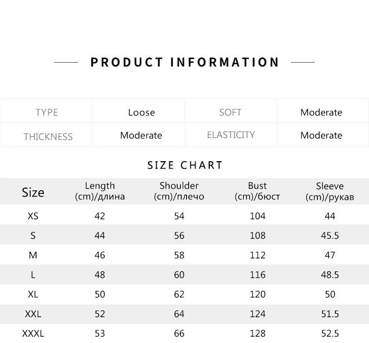
Task: Click the bust value 104
Action: pyautogui.click(x=257, y=216)
